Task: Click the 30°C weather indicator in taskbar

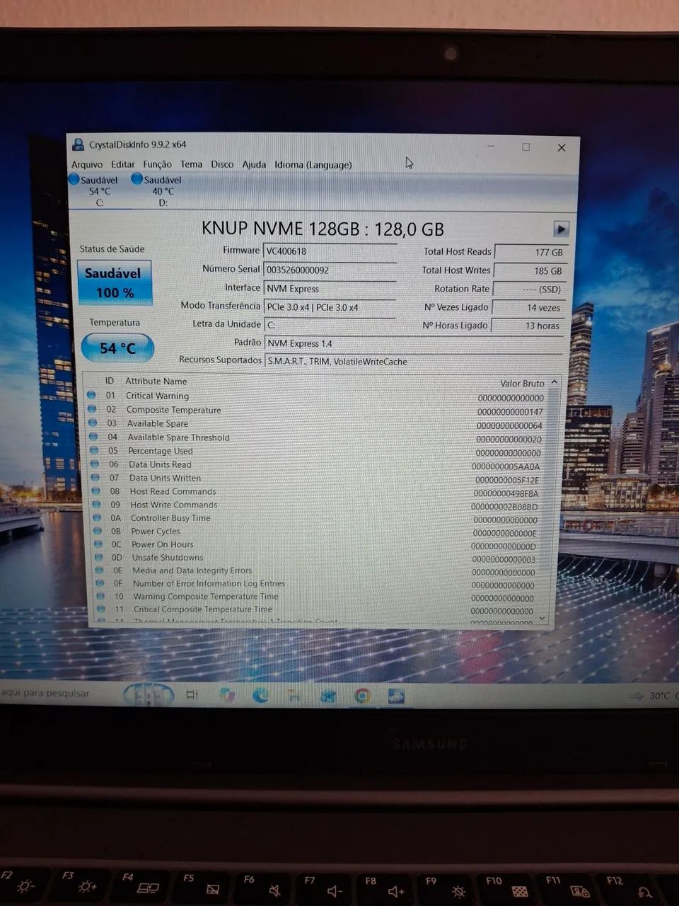Action: click(651, 696)
